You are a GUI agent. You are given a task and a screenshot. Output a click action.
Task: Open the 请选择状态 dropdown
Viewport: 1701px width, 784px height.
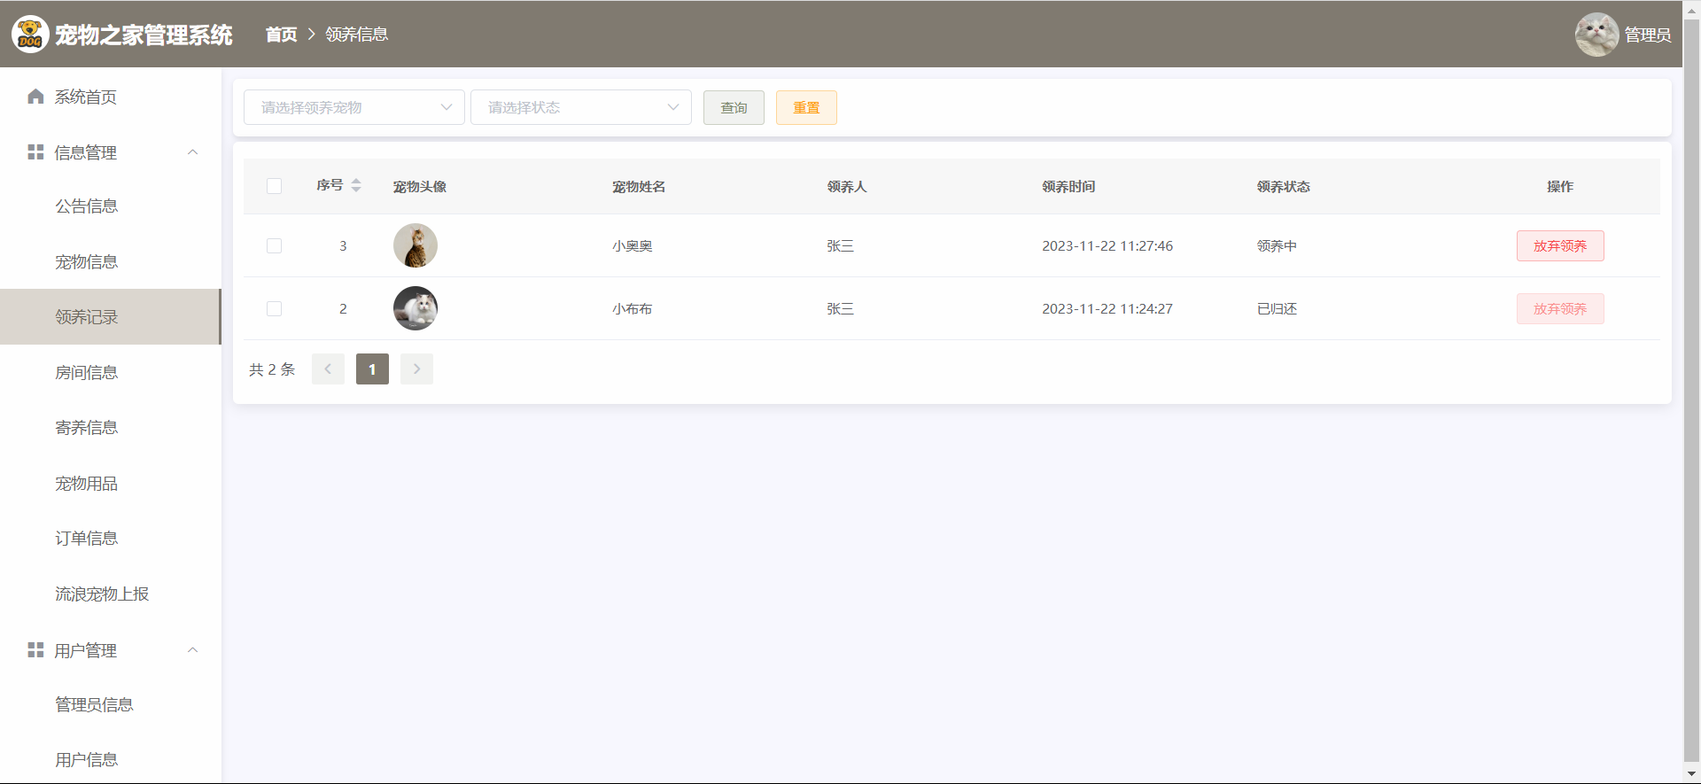[x=581, y=107]
